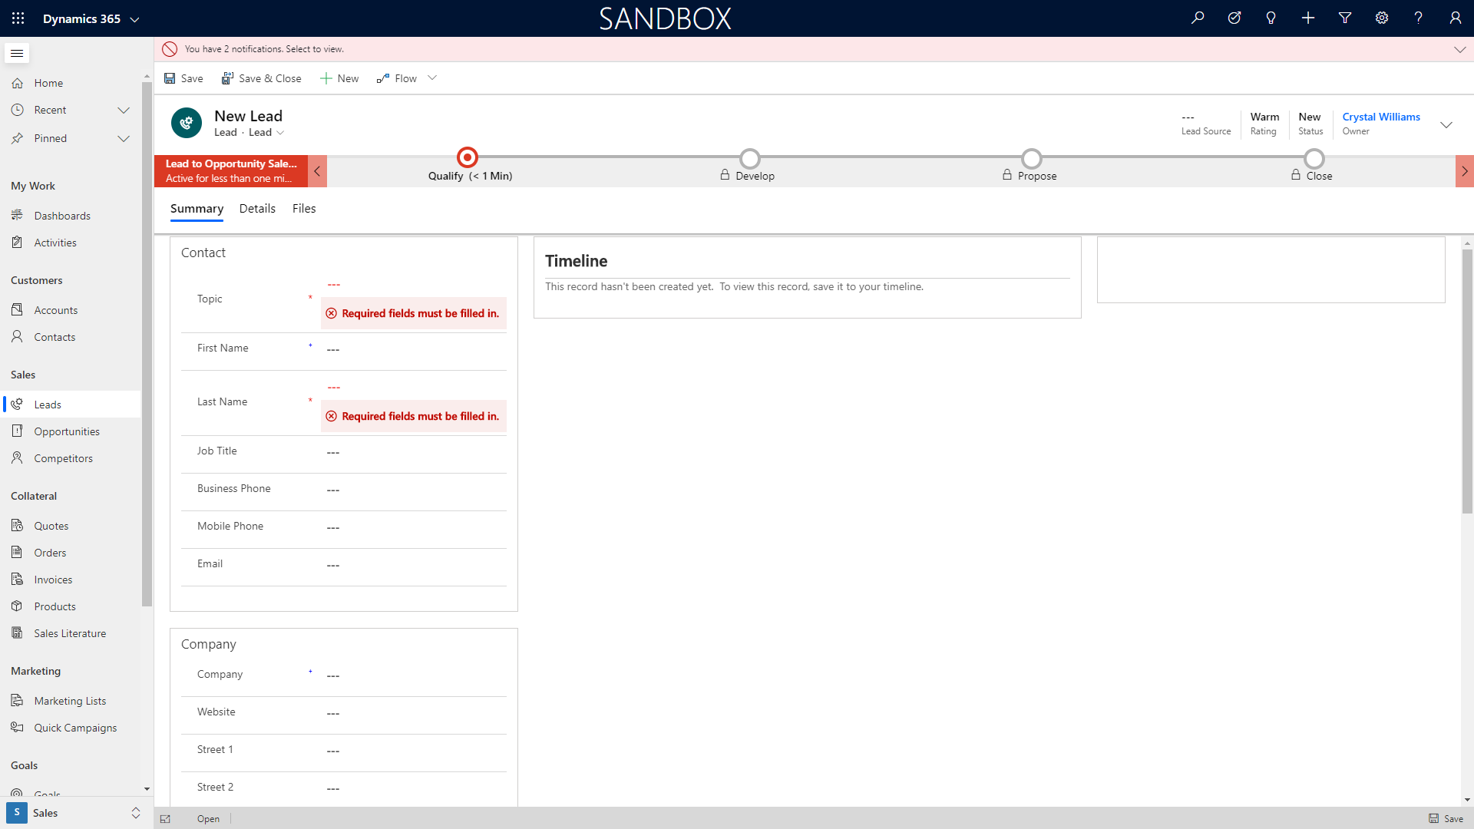Select the Develop stage marker

[750, 159]
